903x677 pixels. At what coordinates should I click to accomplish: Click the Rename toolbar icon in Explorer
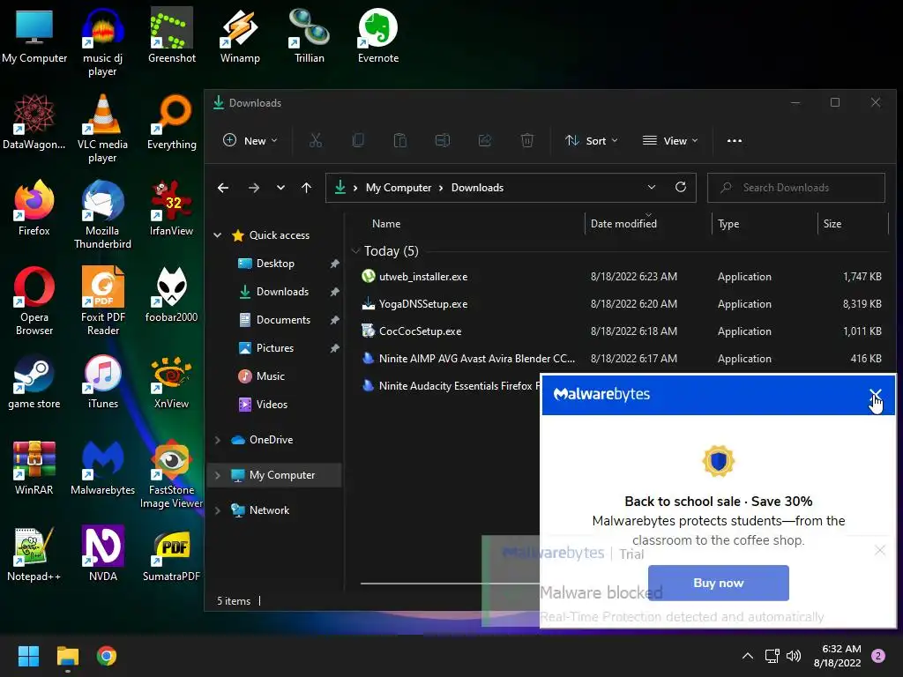click(443, 140)
